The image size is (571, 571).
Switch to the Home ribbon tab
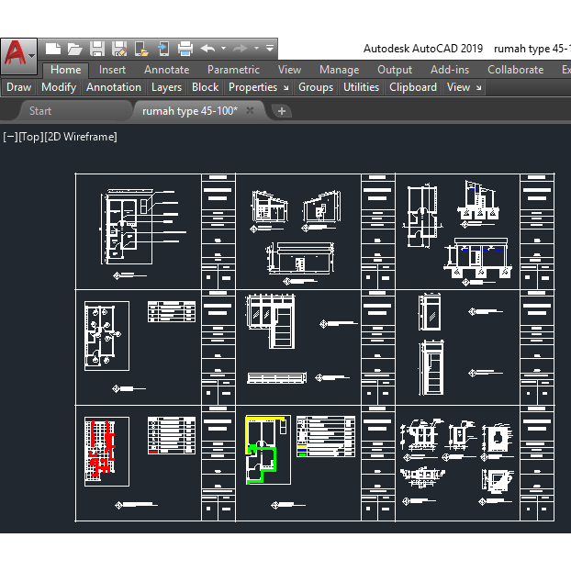(x=65, y=70)
